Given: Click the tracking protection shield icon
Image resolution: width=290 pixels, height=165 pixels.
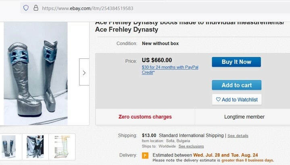Looking at the screenshot, I should [26, 8].
